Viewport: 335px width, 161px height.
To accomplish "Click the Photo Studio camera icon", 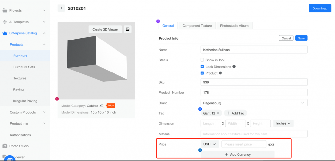I will (5, 146).
